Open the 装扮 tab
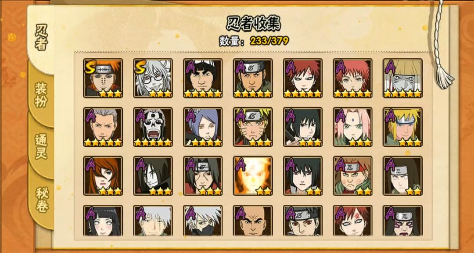Screen dimensions: 474x253 (41, 94)
